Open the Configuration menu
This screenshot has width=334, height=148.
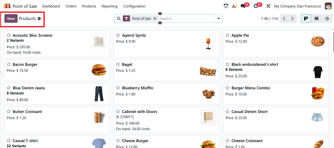click(x=134, y=6)
